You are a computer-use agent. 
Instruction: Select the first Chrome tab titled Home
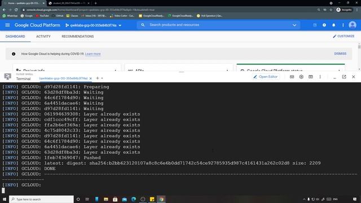(23, 3)
